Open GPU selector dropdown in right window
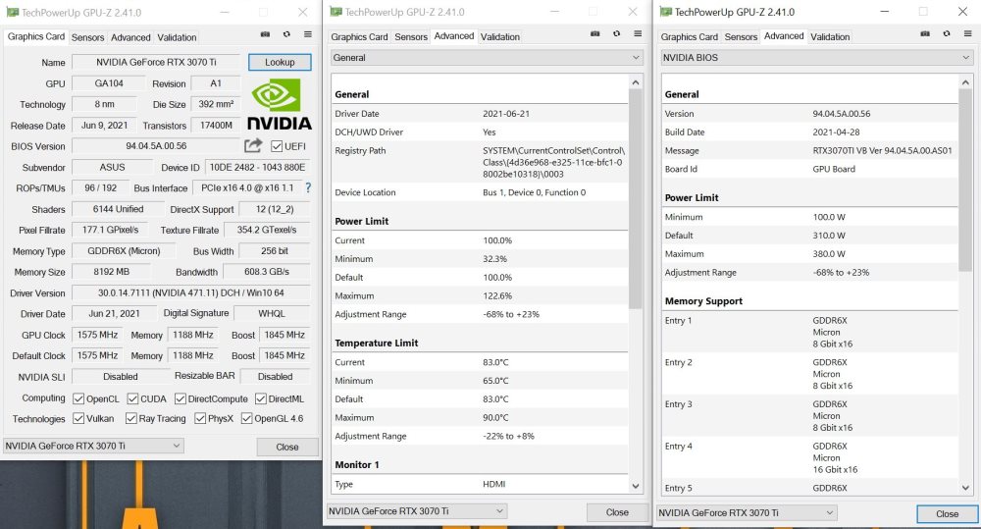Viewport: 981px width, 529px height. pos(747,512)
